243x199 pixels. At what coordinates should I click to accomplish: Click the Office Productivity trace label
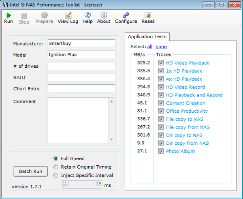tap(187, 111)
